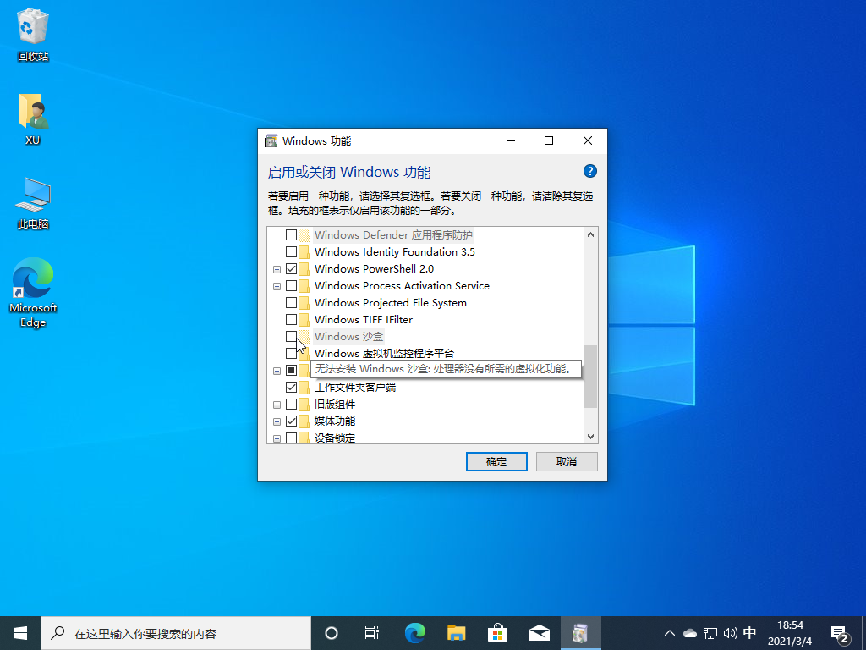Expand the partially filled checkbox row
The image size is (866, 650).
277,371
